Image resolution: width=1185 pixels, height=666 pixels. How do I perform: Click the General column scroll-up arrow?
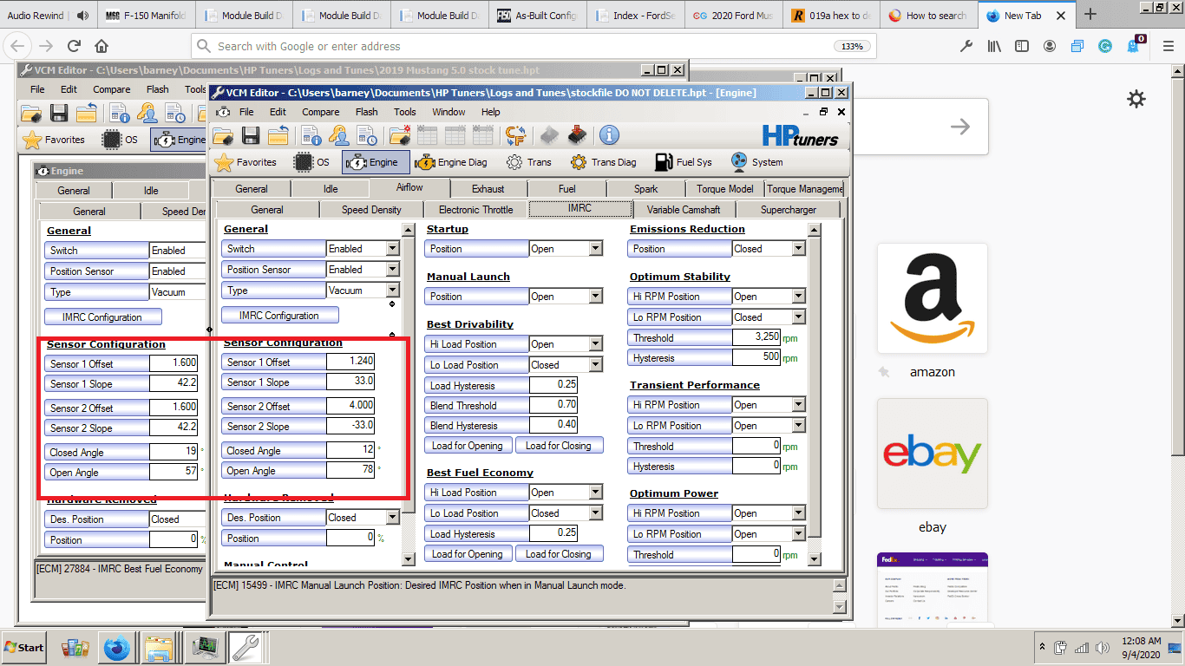[409, 230]
